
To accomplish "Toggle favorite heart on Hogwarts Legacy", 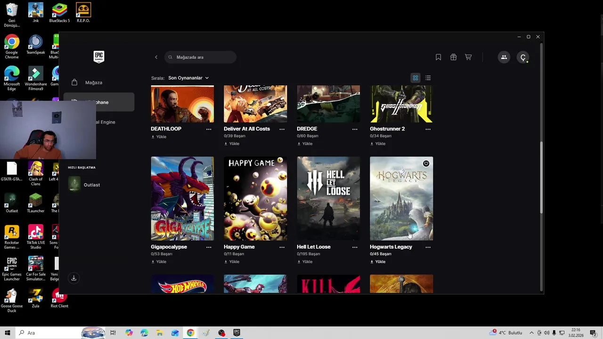I will point(426,163).
